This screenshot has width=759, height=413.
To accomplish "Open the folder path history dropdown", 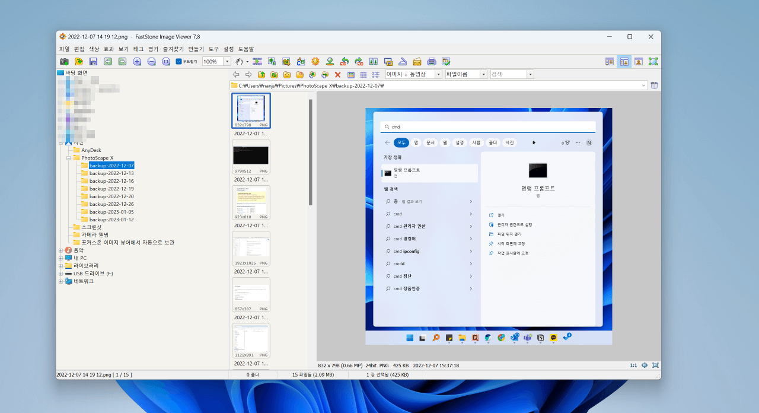I will click(x=644, y=85).
